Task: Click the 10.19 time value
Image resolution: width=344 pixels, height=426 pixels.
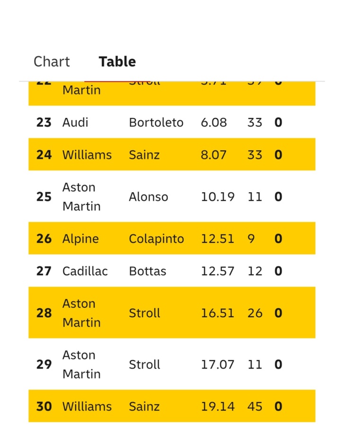Action: (x=218, y=197)
